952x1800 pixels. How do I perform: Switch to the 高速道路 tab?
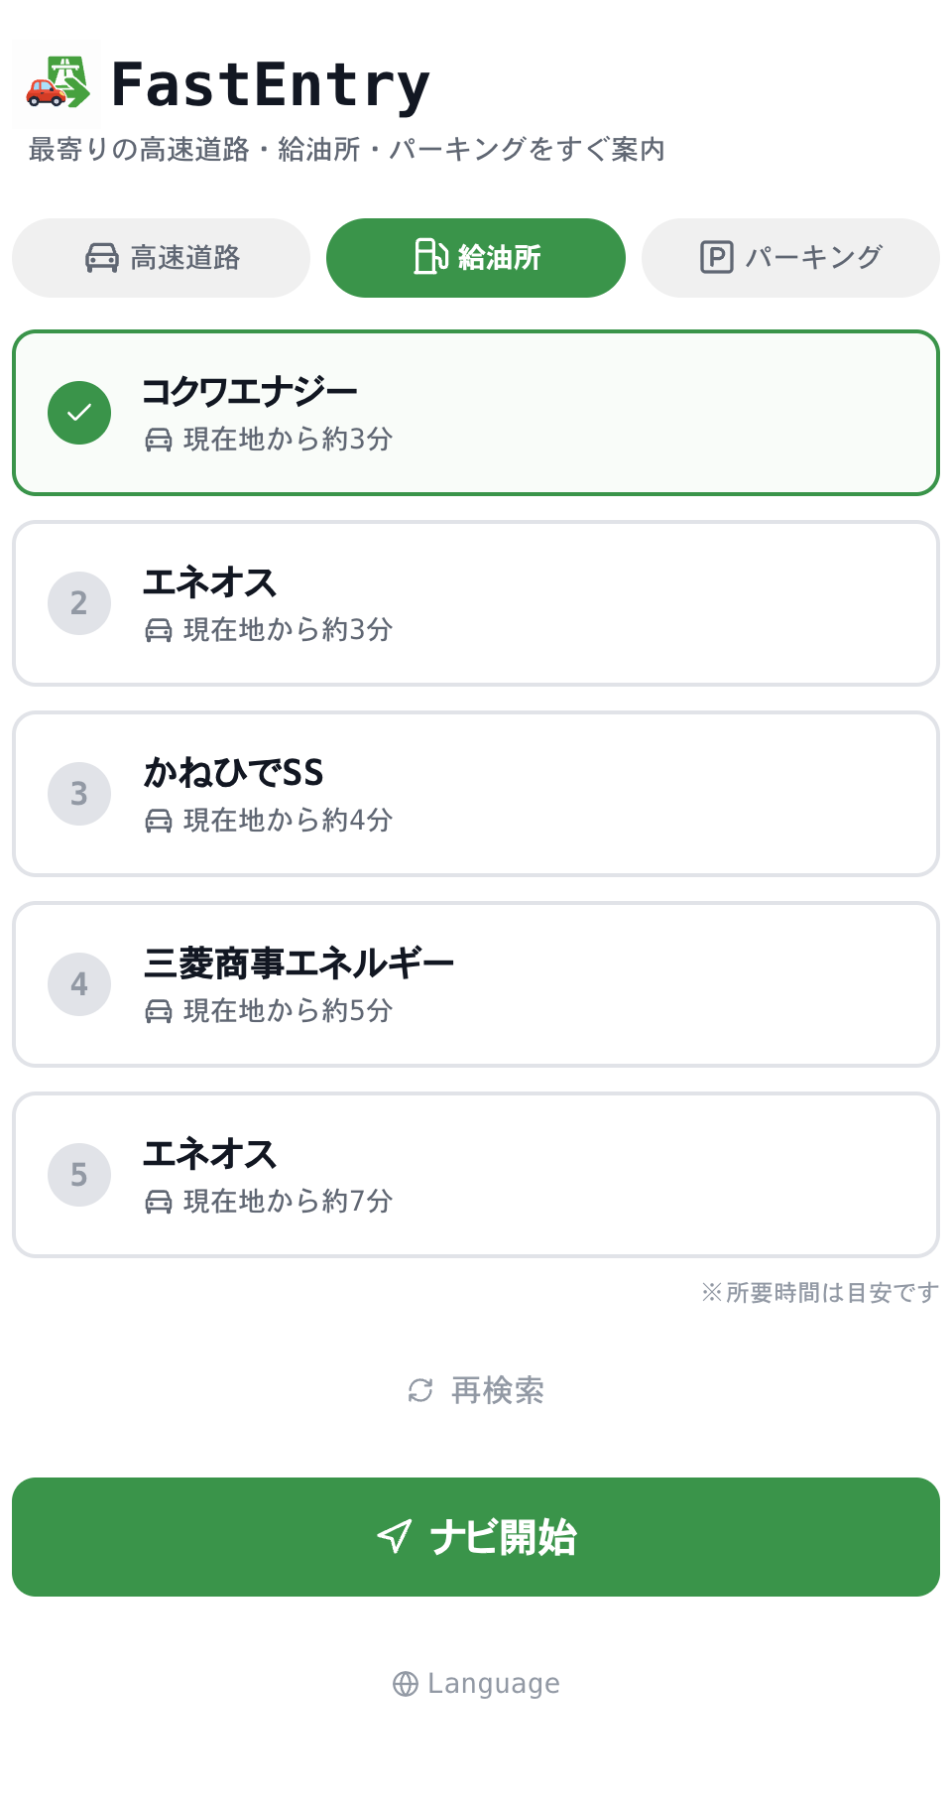(161, 258)
